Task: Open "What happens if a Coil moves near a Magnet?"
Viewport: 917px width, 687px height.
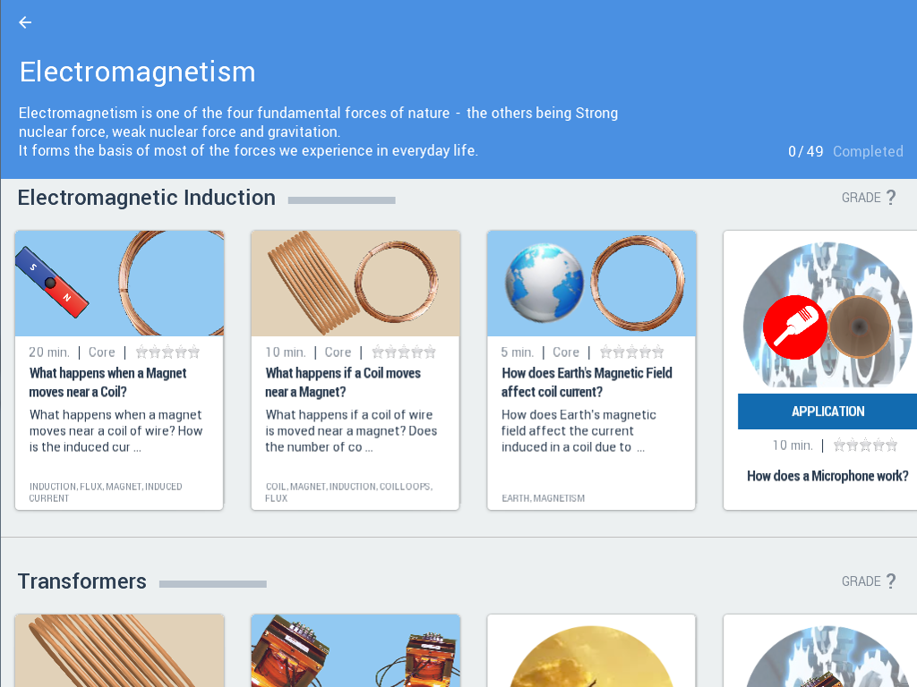Action: pyautogui.click(x=343, y=382)
